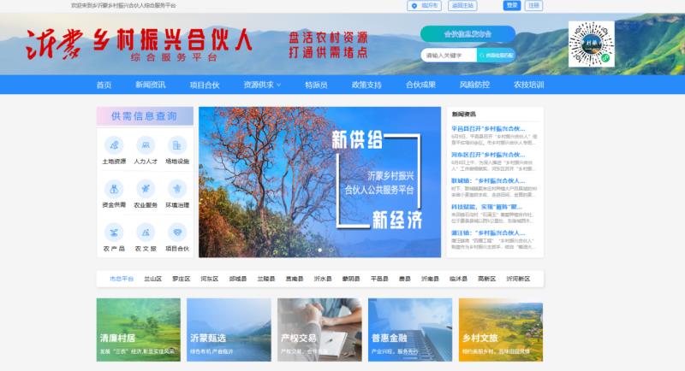Select the 兰陵县 region tab
This screenshot has width=685, height=371.
coord(266,279)
